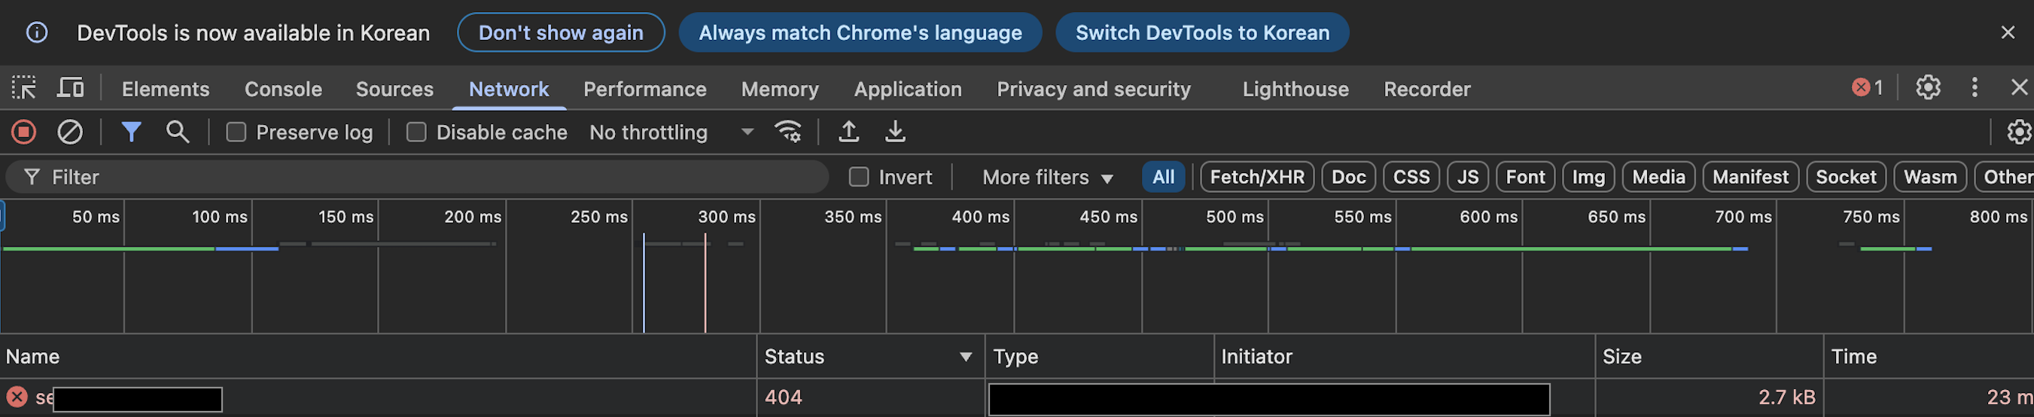2034x417 pixels.
Task: Switch to Sources tab
Action: click(394, 89)
